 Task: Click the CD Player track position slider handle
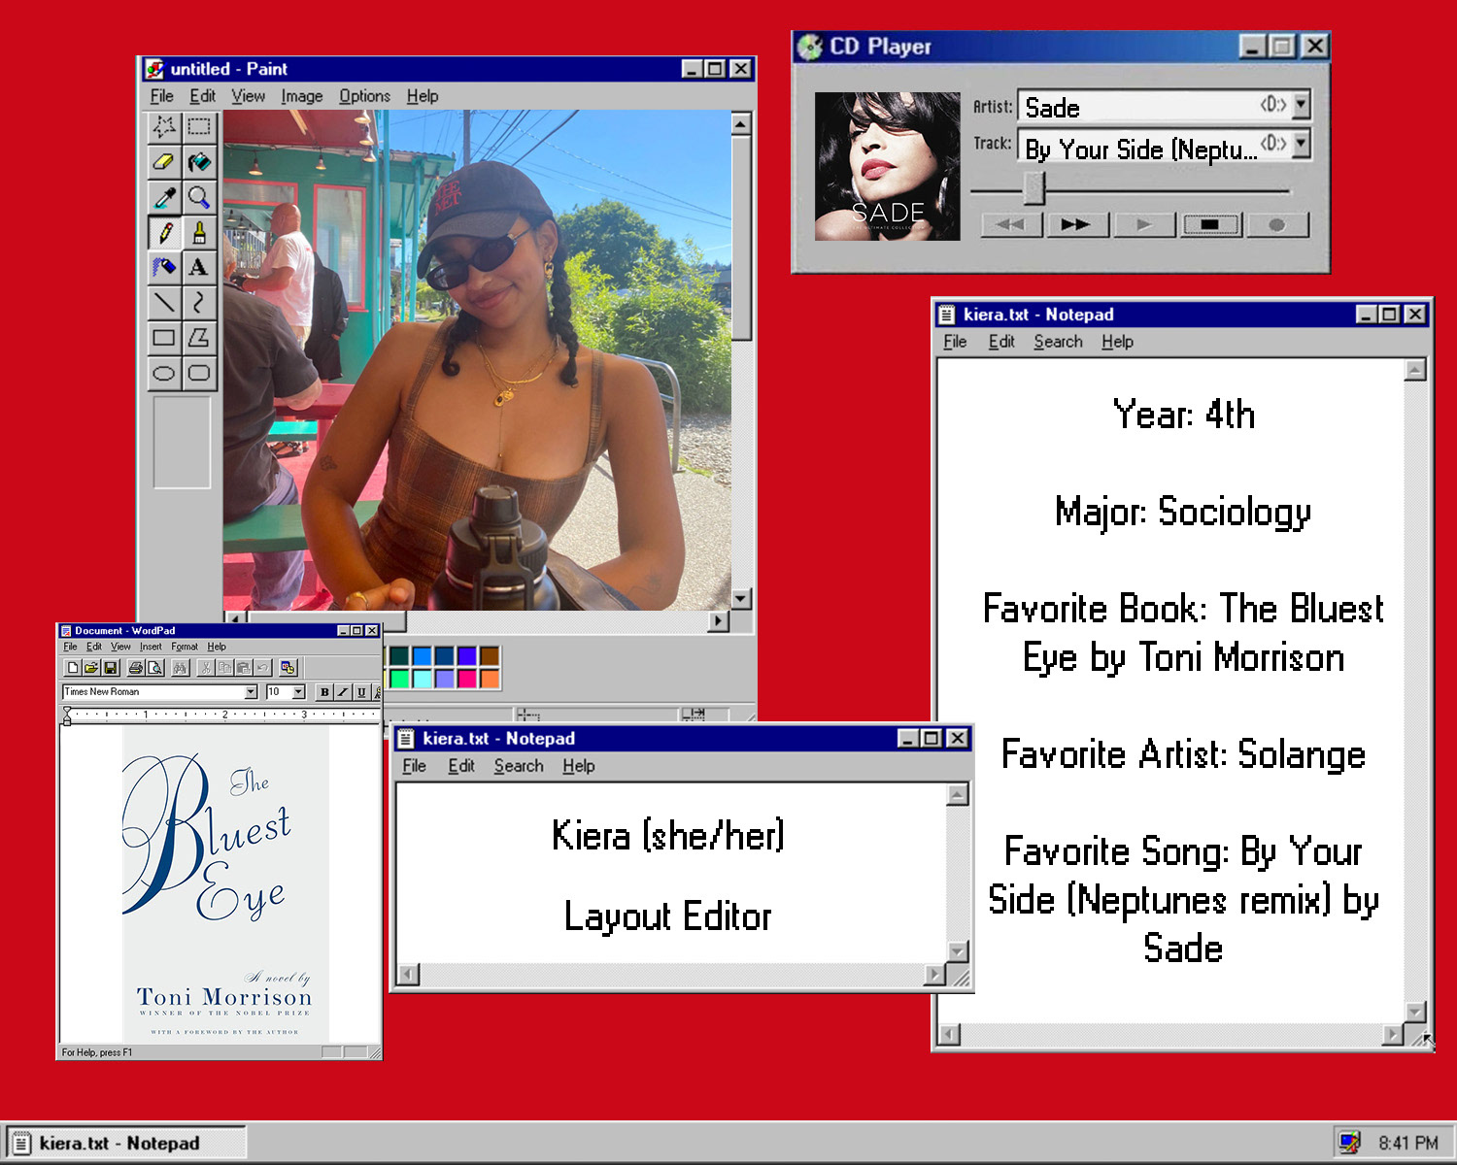(x=1034, y=187)
